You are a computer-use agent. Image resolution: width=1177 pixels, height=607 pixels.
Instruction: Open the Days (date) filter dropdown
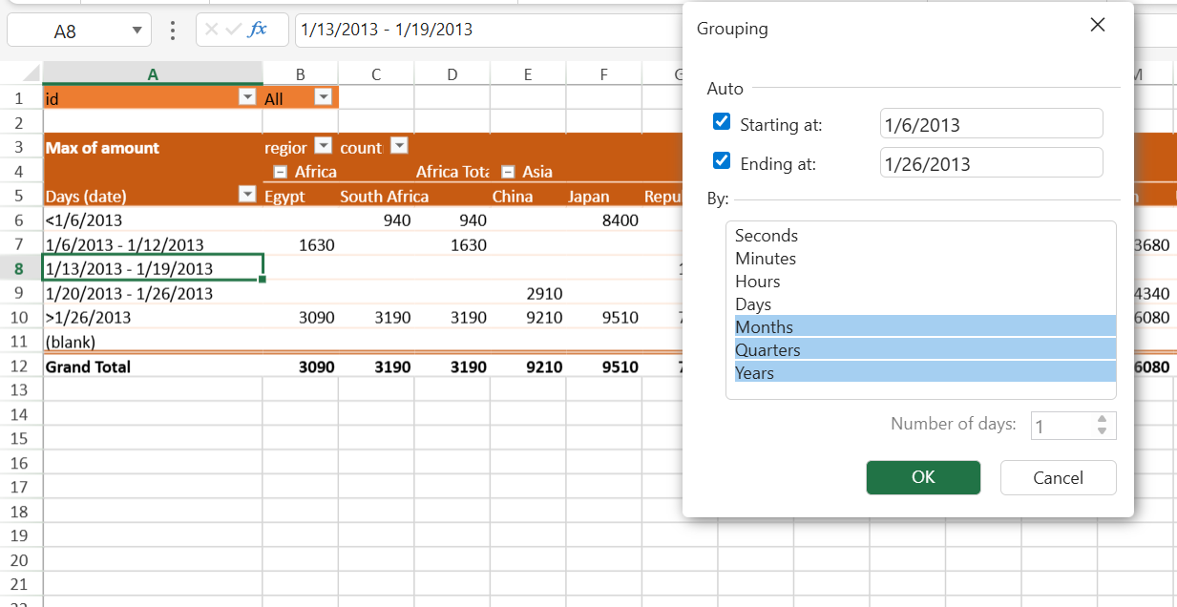point(247,195)
